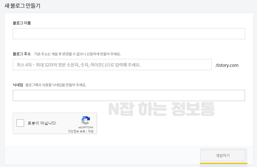Click the reCAPTCHA logo icon

(86, 120)
